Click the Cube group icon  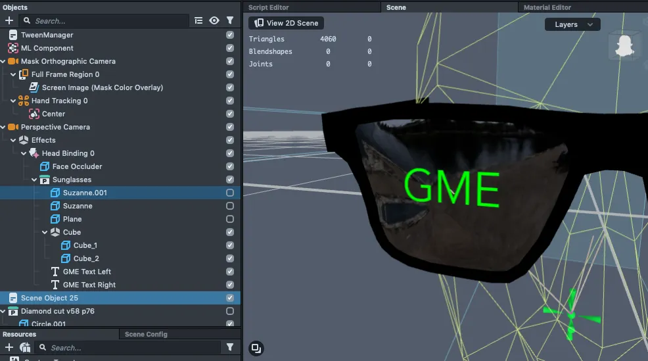pos(55,232)
